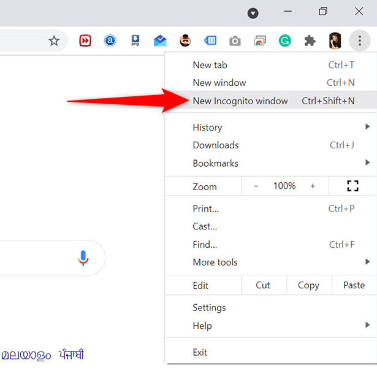Open a New Incognito window
Image resolution: width=377 pixels, height=368 pixels.
coord(271,101)
